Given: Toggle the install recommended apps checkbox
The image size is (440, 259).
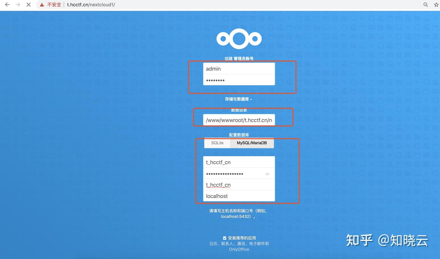Looking at the screenshot, I should [225, 238].
